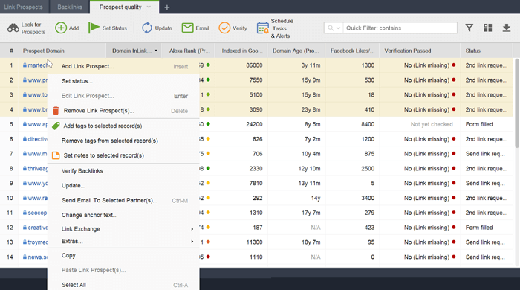Open Domain InLink column sort arrow
This screenshot has height=290, width=520.
[155, 51]
